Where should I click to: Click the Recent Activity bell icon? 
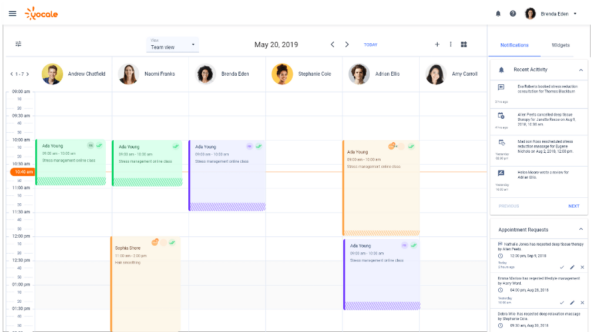(502, 70)
